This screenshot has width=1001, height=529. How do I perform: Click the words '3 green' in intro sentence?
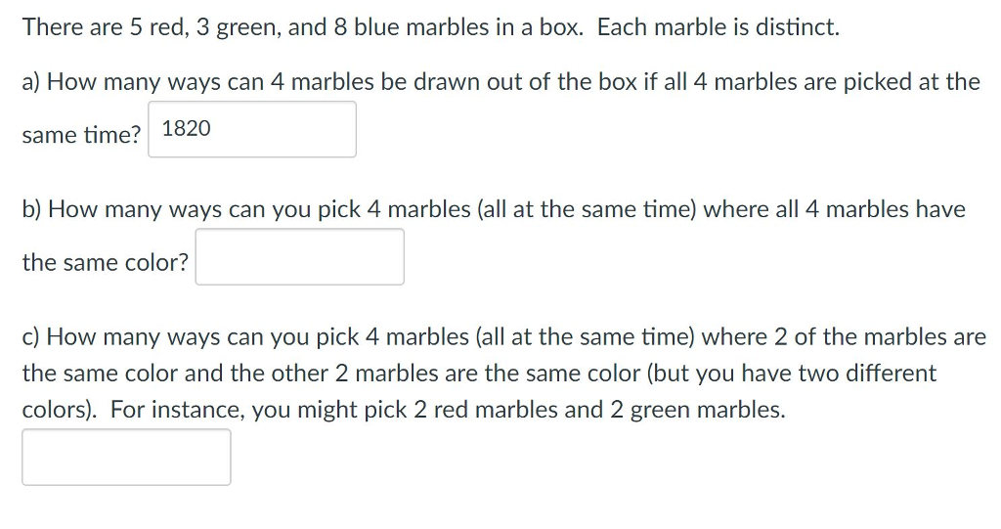point(239,28)
